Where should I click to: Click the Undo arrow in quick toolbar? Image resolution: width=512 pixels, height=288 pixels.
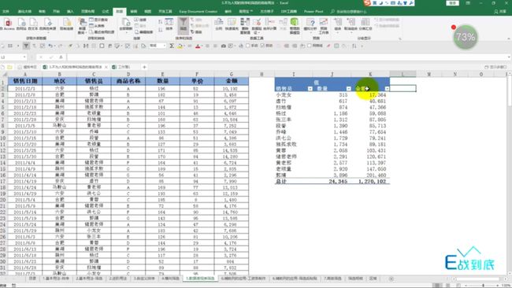tap(50, 46)
